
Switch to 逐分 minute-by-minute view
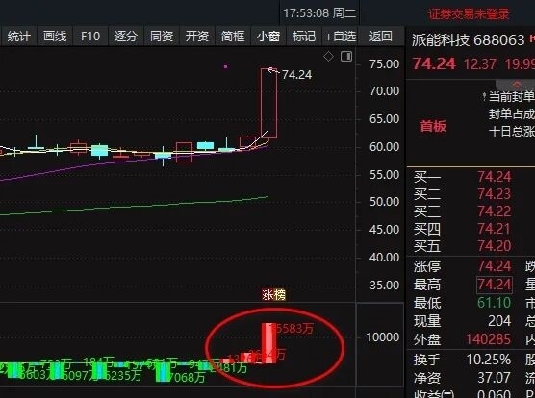tap(125, 37)
